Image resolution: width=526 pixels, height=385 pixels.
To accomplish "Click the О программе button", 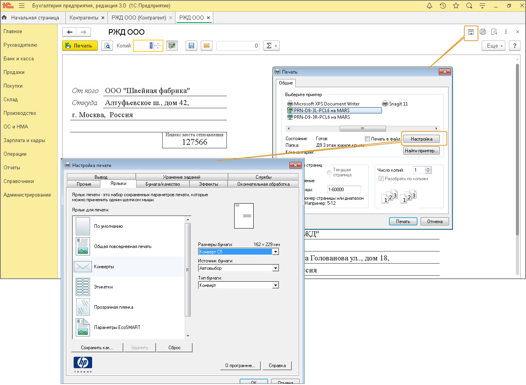I will pos(240,366).
